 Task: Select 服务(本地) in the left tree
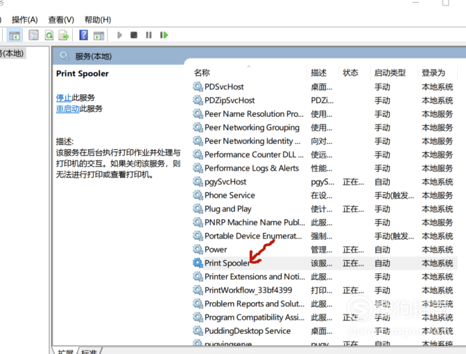point(12,54)
